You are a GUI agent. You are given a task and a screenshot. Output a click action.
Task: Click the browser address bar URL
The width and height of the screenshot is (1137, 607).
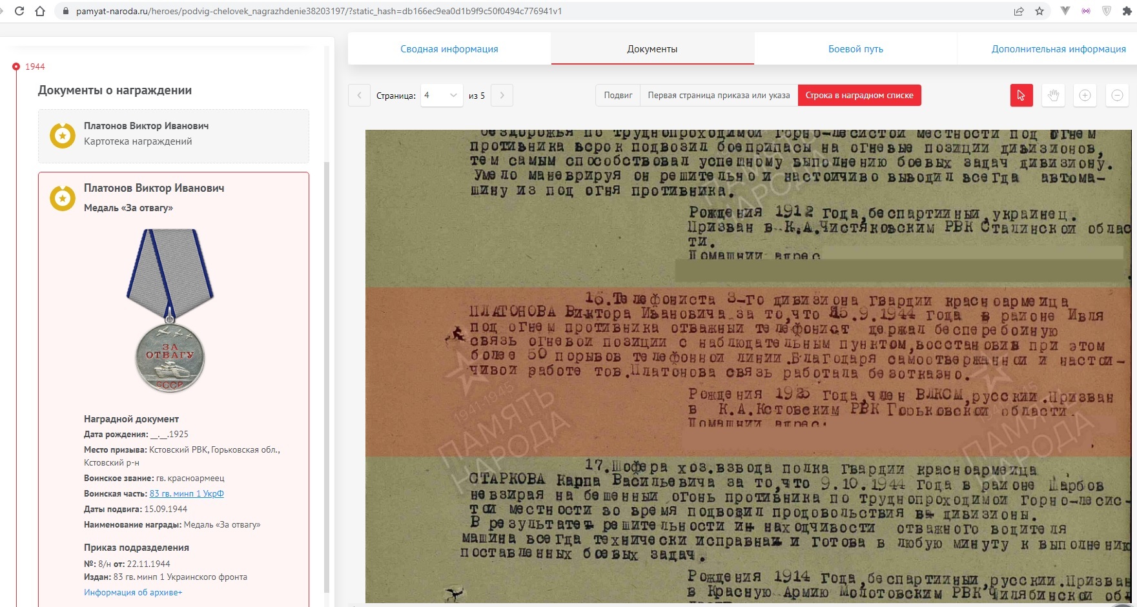click(319, 11)
